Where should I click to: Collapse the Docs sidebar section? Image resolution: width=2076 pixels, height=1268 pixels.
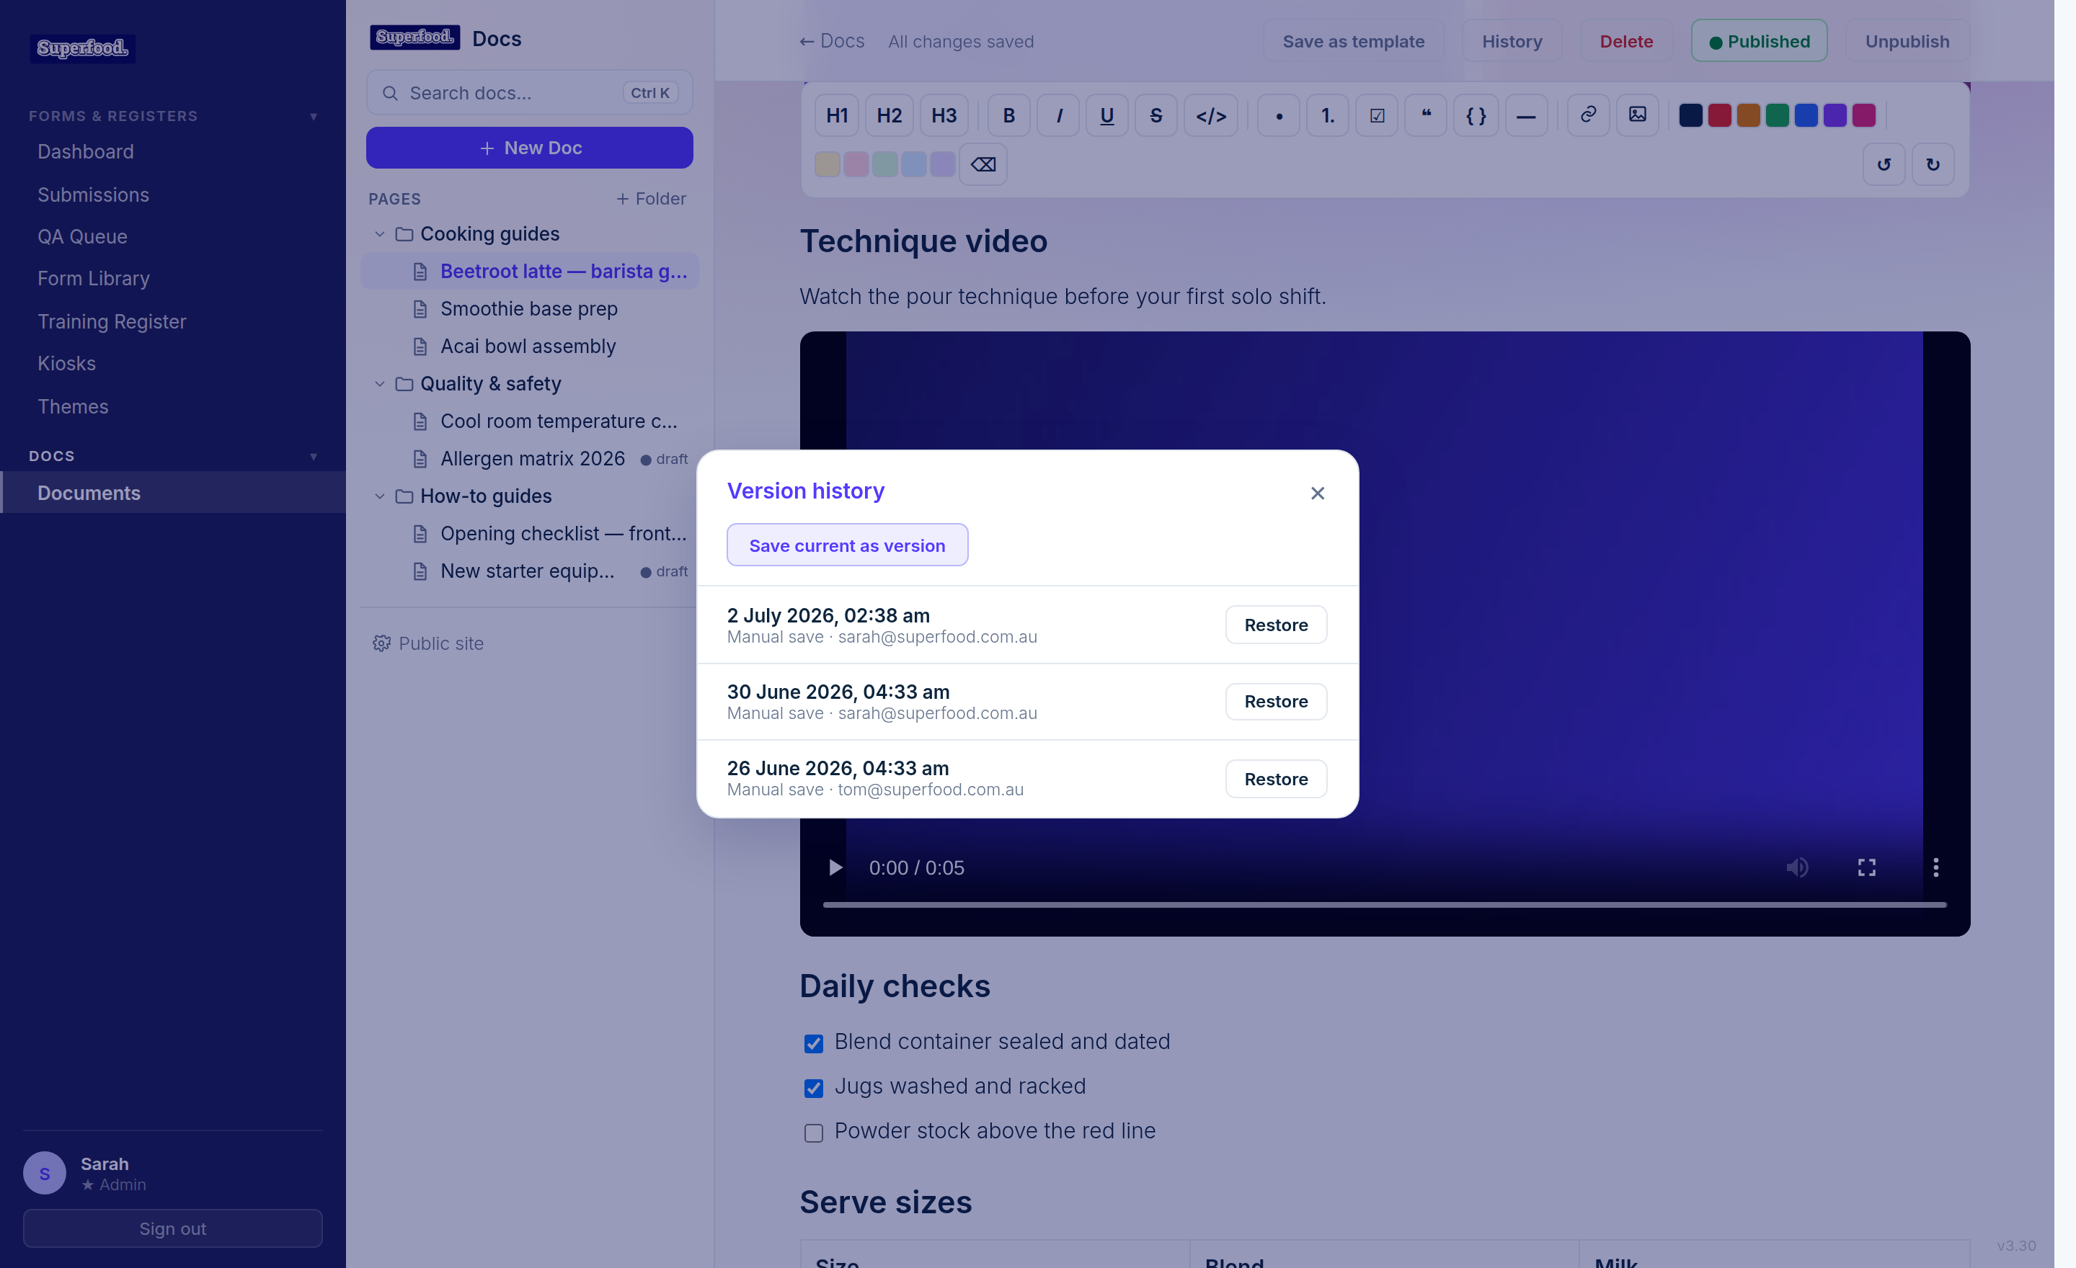point(314,456)
